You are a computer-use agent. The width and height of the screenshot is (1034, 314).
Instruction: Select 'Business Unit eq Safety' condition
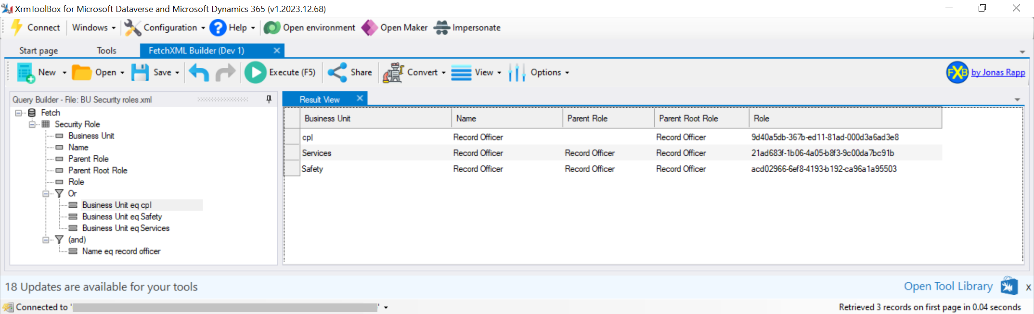coord(122,217)
